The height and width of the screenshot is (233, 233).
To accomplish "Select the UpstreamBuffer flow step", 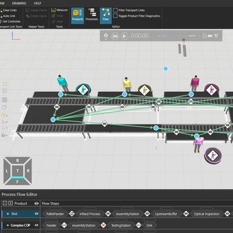I will [166, 214].
